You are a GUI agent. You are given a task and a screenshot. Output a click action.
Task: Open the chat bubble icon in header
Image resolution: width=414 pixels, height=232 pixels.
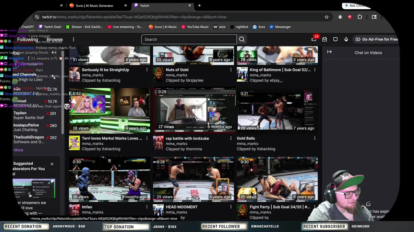coord(335,39)
